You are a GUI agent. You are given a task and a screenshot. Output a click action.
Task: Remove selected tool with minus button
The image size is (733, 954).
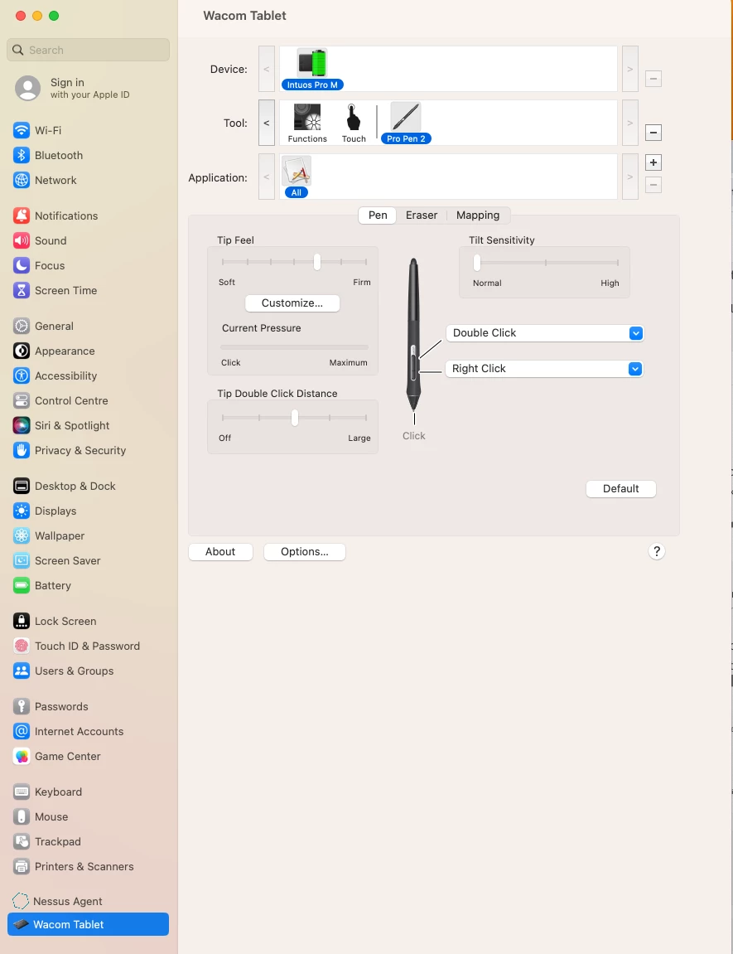coord(653,132)
